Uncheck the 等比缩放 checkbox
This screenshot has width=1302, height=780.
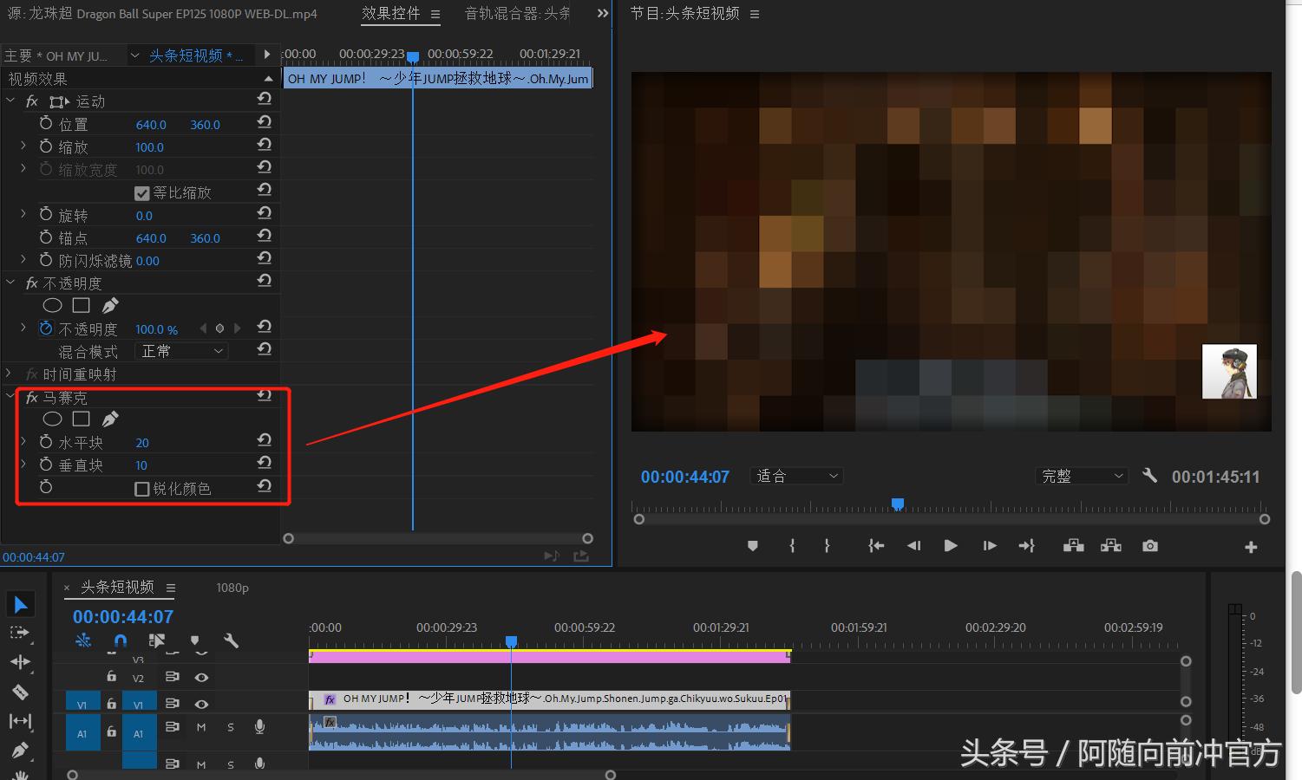(142, 192)
